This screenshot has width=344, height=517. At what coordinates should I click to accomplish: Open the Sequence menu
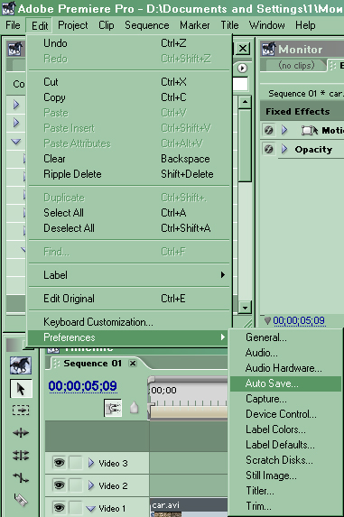pos(147,25)
